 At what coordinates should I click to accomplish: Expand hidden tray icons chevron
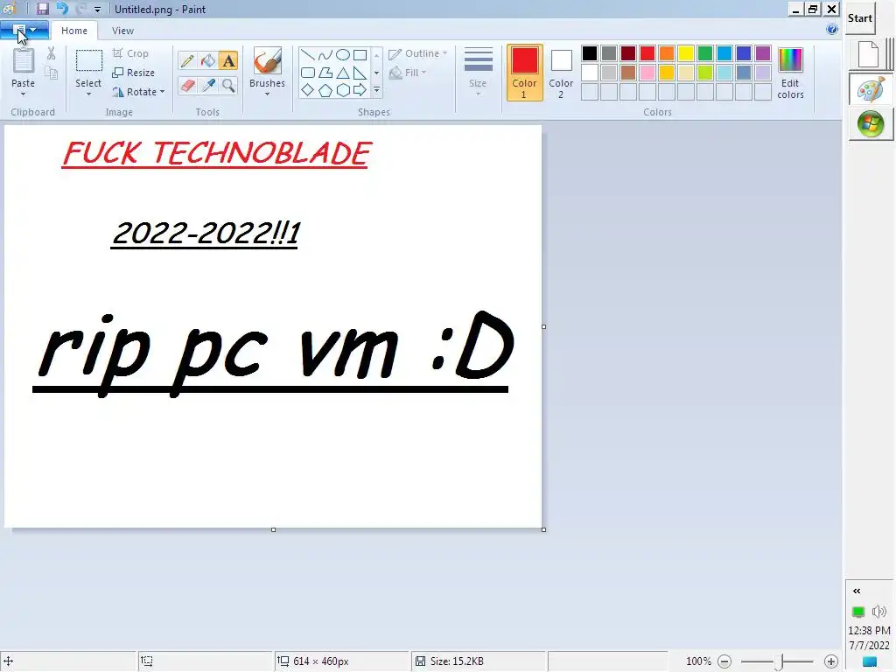pyautogui.click(x=857, y=591)
